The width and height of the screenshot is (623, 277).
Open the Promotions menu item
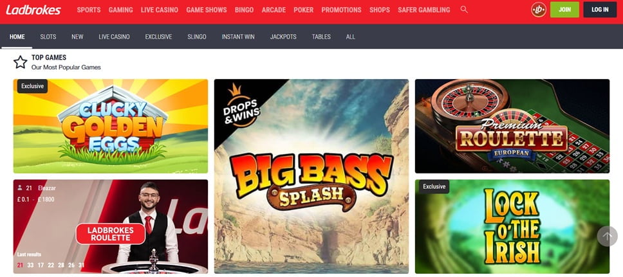pyautogui.click(x=341, y=10)
